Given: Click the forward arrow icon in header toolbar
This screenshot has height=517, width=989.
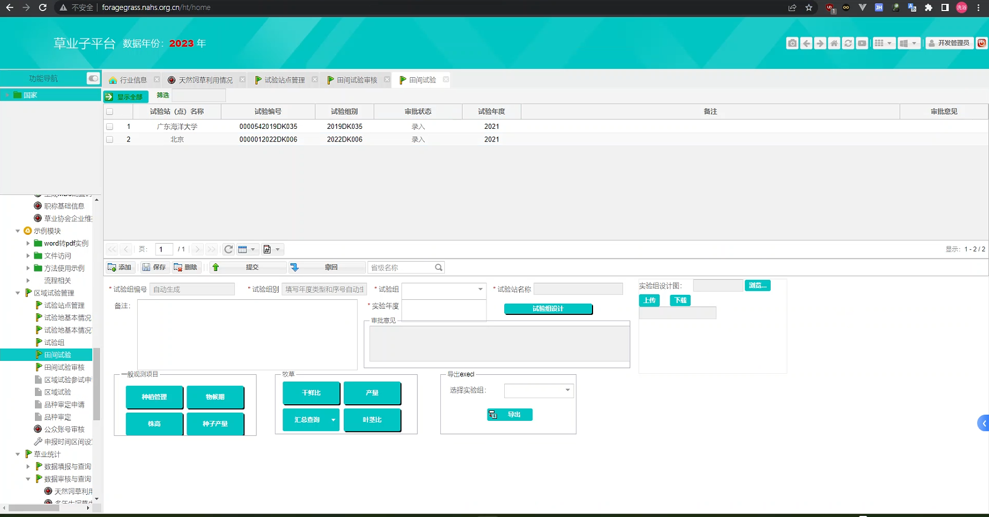Looking at the screenshot, I should tap(820, 43).
